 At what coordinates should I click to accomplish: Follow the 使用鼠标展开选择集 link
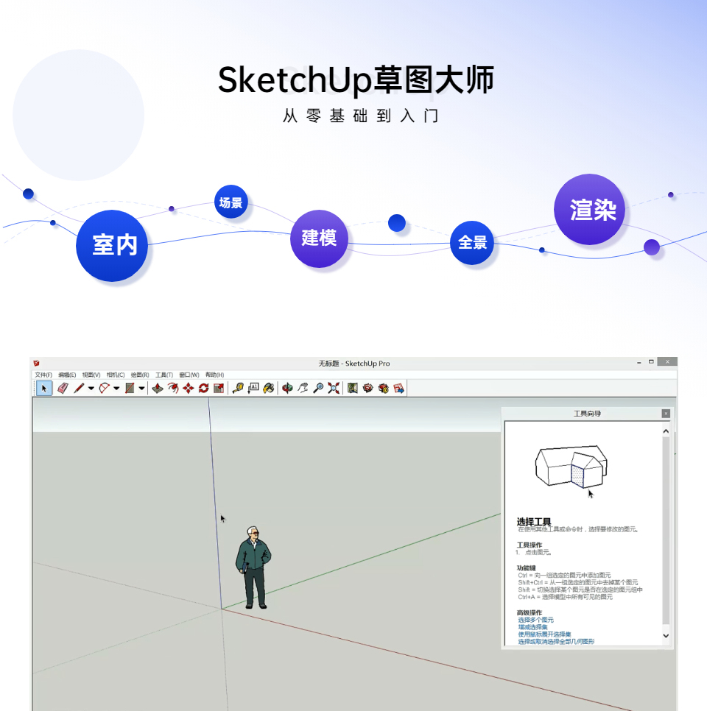coord(544,634)
